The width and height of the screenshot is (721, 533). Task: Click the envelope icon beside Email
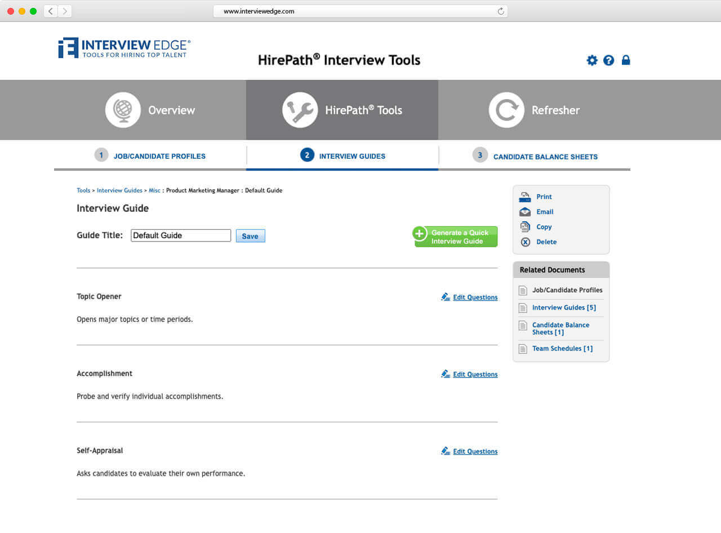point(525,212)
